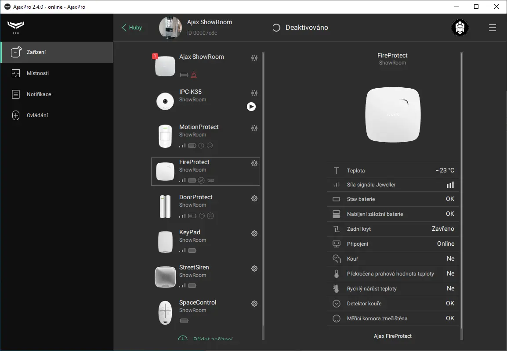Click the MotionProtect device thumbnail
Screen dimensions: 507x351
point(165,136)
